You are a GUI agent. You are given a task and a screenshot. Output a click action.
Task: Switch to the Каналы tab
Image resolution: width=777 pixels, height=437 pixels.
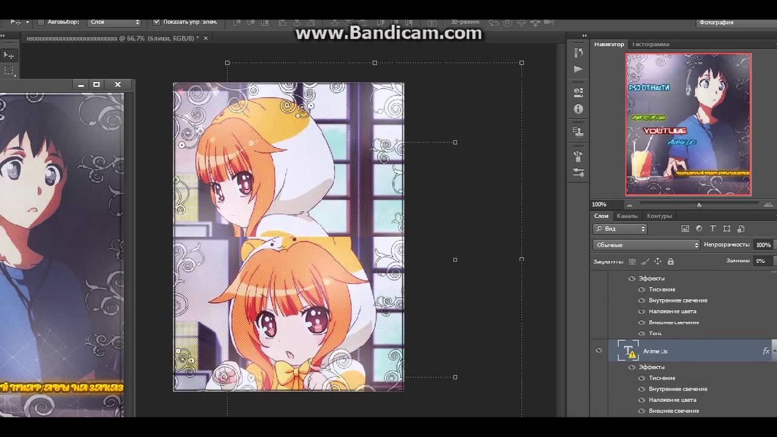(x=627, y=216)
